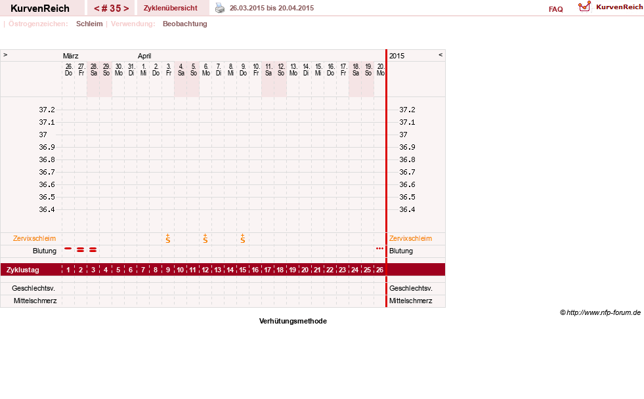Click the KurvenReich brand text at top right
Image resolution: width=644 pixels, height=399 pixels.
tap(619, 7)
